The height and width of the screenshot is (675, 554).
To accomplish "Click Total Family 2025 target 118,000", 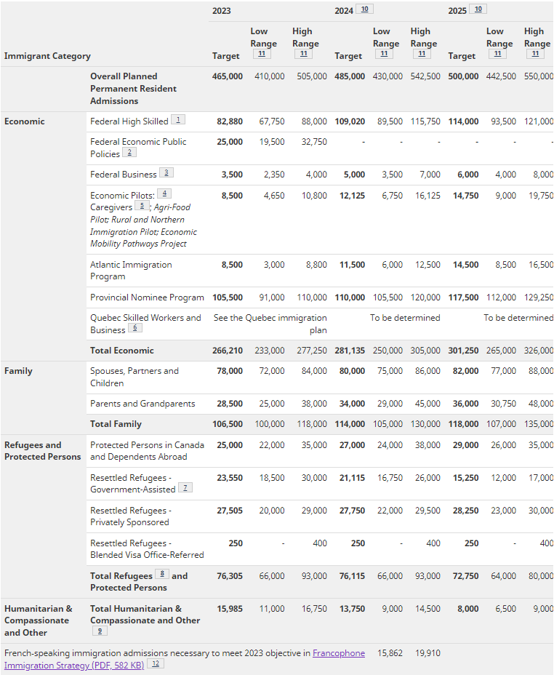I will (463, 424).
